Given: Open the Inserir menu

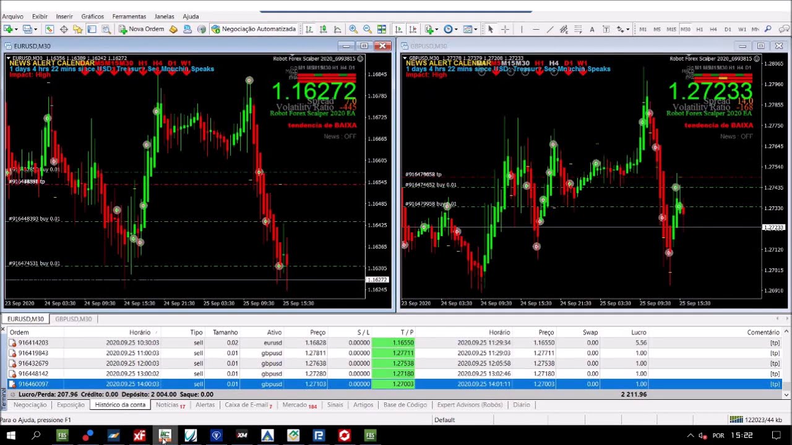Looking at the screenshot, I should [64, 16].
